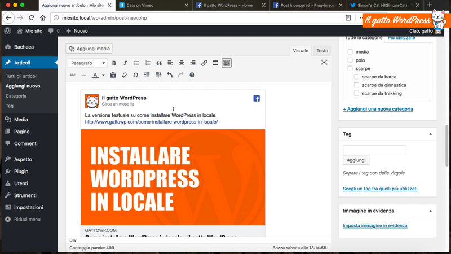Increase the paragraph indent
Viewport: 451px width, 254px height.
[158, 75]
